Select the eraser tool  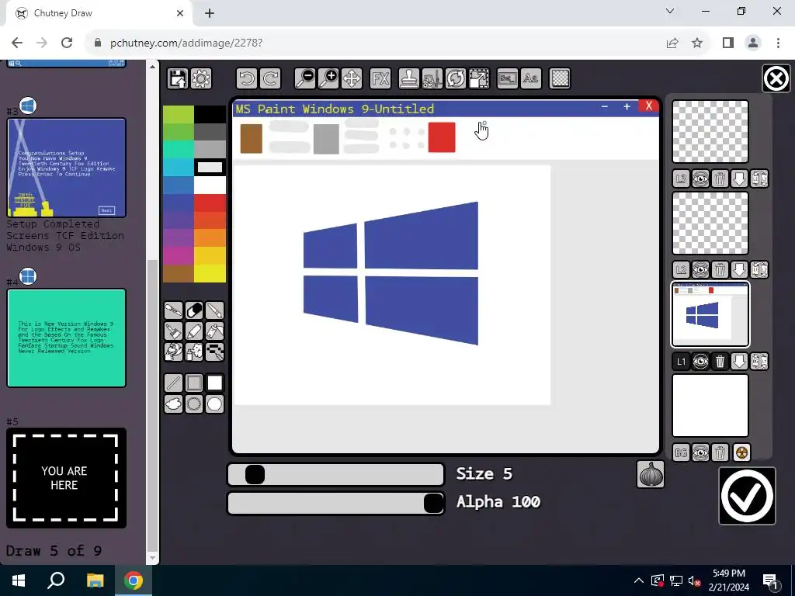point(194,310)
